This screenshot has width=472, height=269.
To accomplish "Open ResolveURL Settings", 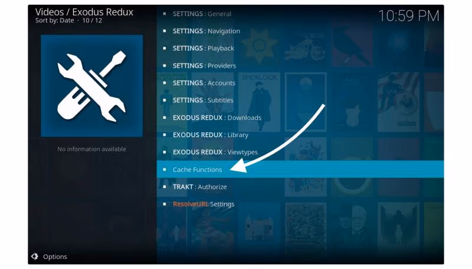I will [300, 204].
